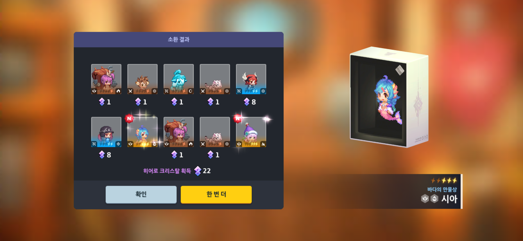
Task: Click the crystal icon under black-cap hero
Action: (x=102, y=155)
